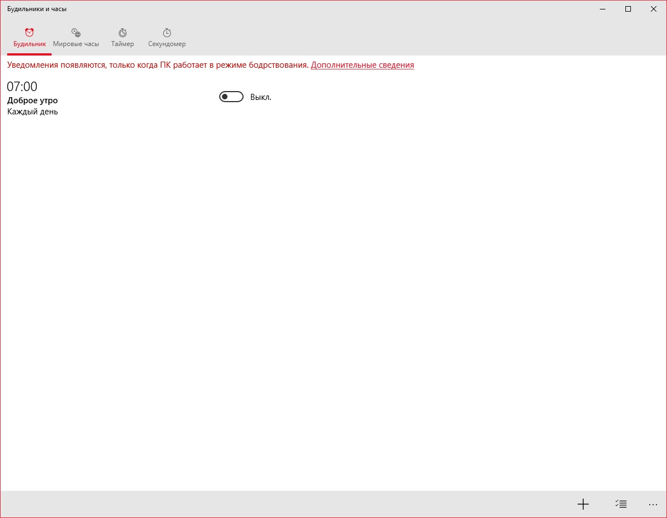
Task: Open the 07:00 alarm time
Action: [22, 87]
